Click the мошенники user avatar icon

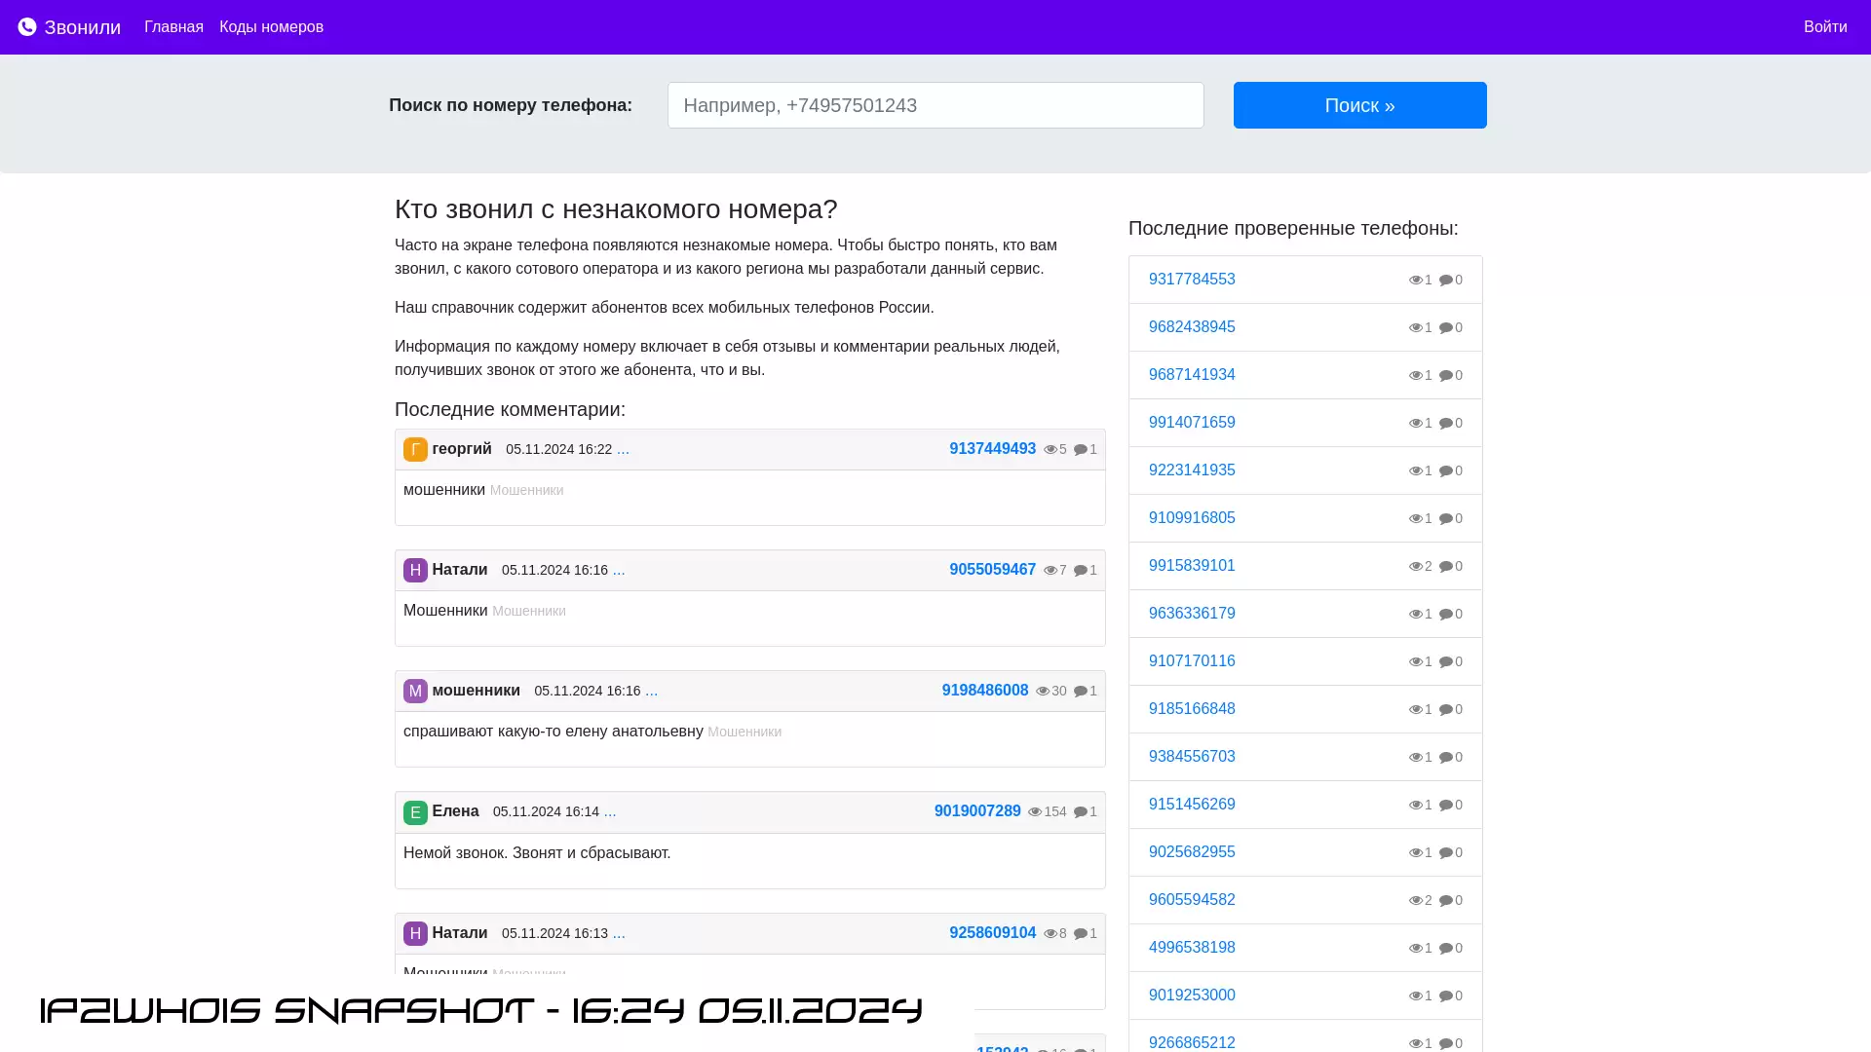click(x=415, y=691)
